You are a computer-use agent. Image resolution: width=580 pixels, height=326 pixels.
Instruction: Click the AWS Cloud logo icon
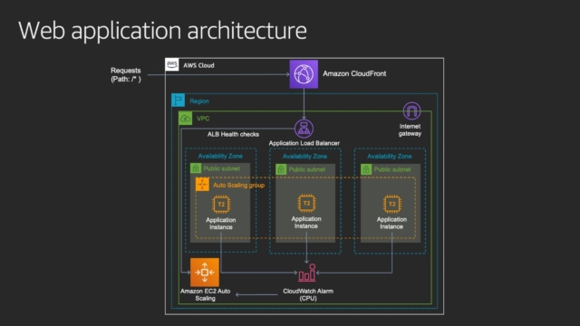(x=172, y=64)
